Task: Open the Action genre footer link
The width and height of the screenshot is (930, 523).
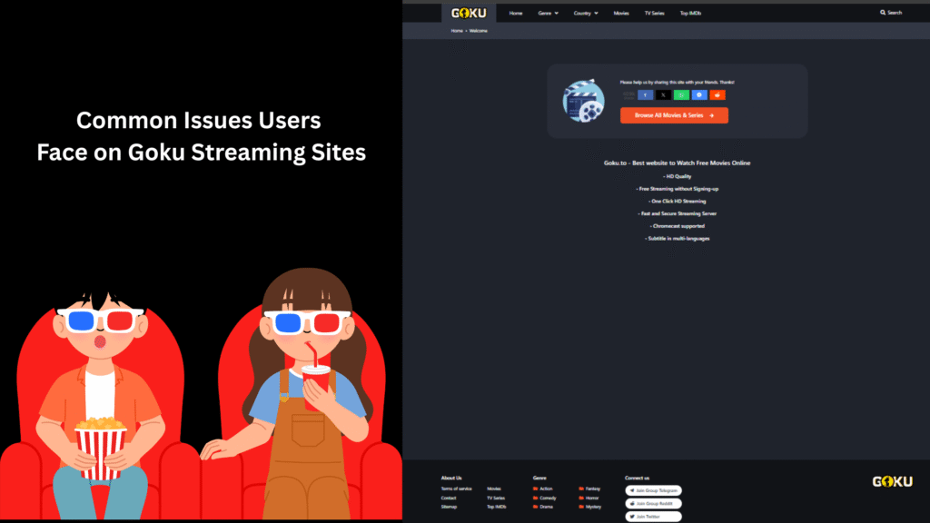Action: 546,488
